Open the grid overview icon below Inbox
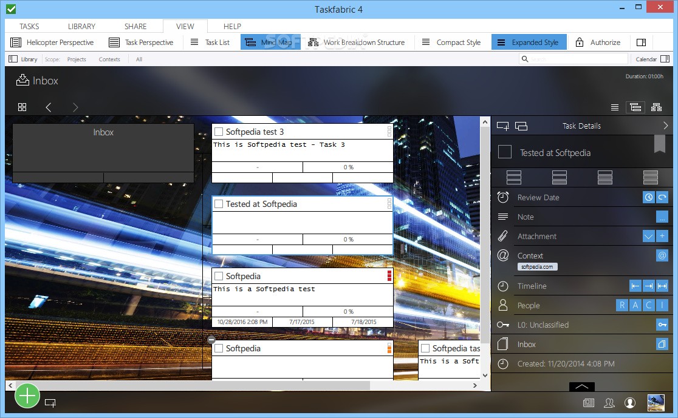Screen dimensions: 678x418 tap(22, 107)
